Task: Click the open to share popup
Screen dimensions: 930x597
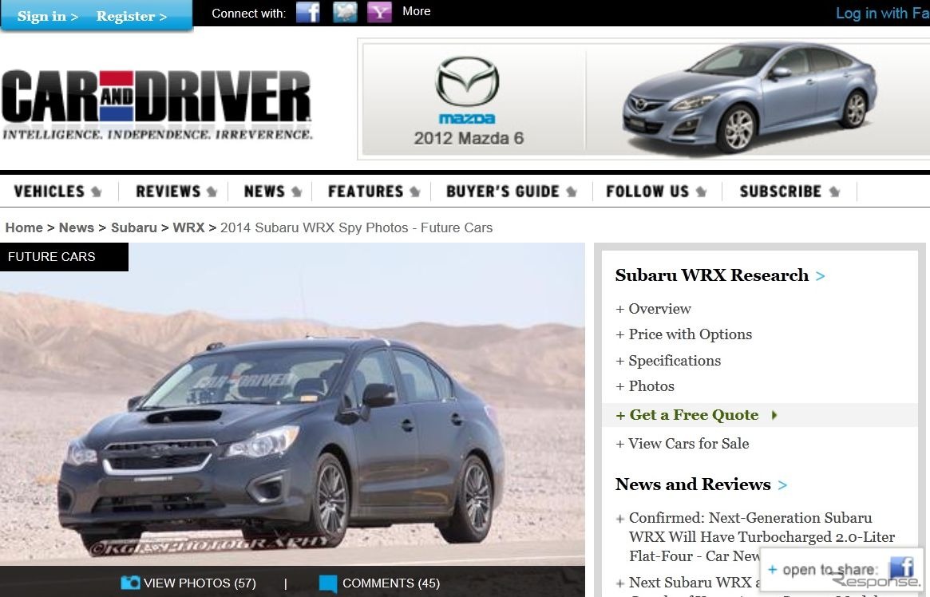Action: (x=841, y=568)
